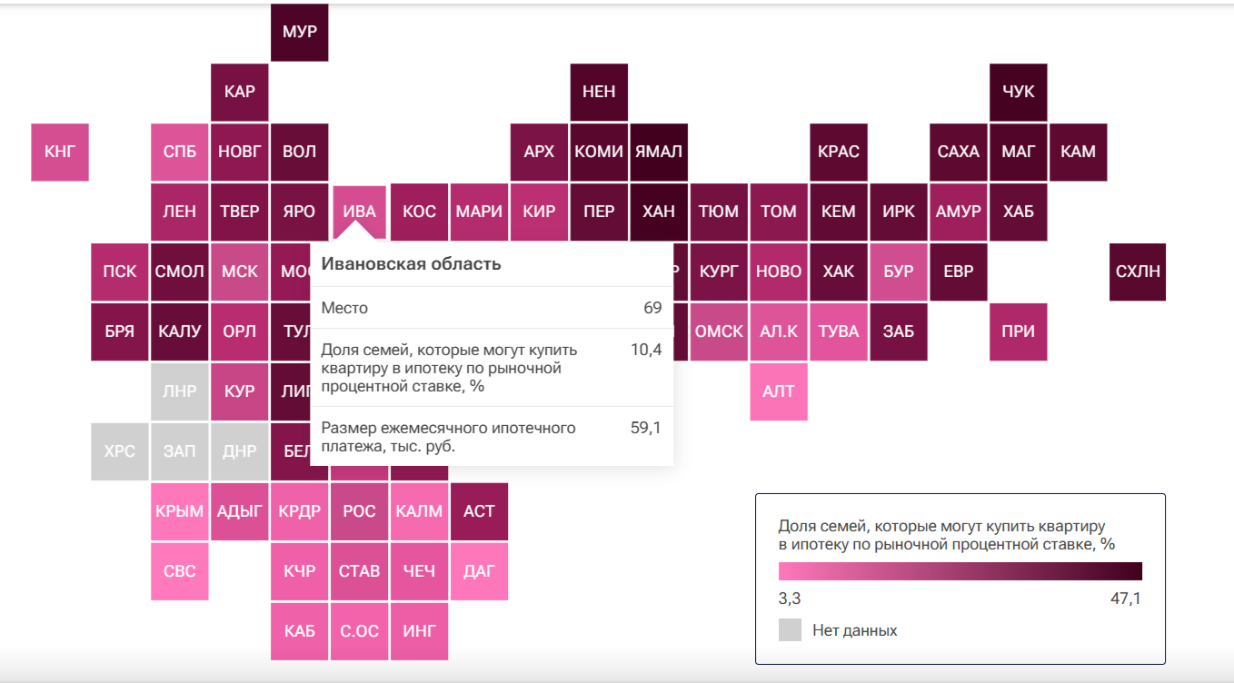Click the legend color gradient bar
This screenshot has height=683, width=1234.
960,571
